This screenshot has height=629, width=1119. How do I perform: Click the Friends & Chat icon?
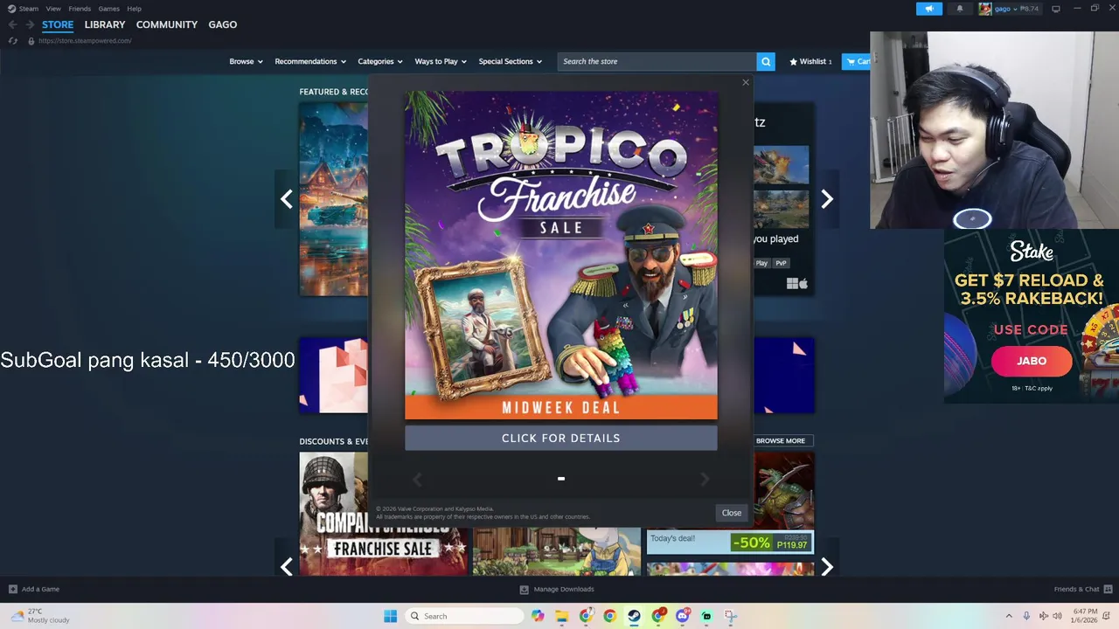pyautogui.click(x=1109, y=589)
